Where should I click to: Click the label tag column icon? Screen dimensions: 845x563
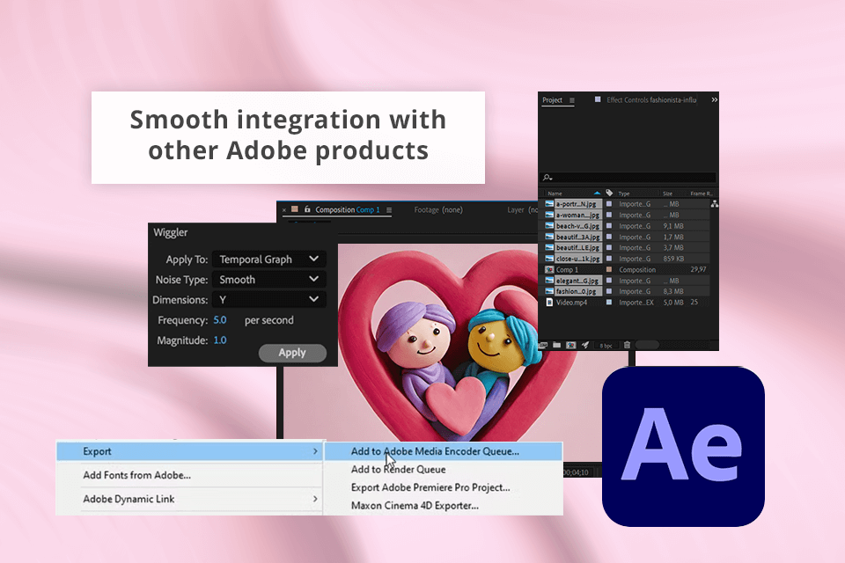(609, 193)
